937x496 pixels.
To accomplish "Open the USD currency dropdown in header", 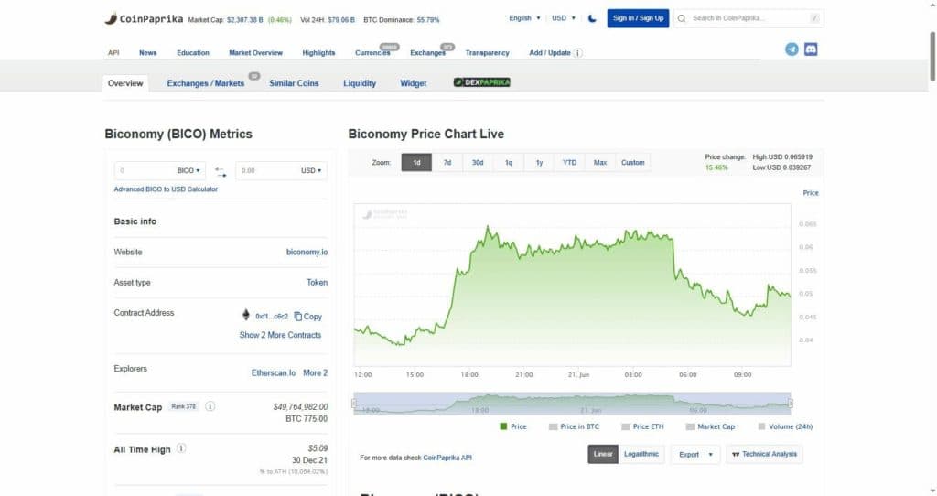I will (x=564, y=18).
